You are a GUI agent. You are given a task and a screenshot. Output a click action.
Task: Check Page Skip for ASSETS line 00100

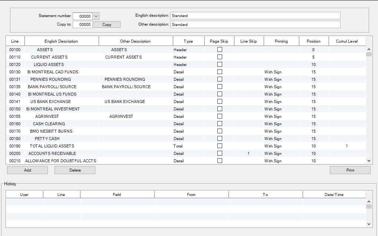(x=220, y=50)
